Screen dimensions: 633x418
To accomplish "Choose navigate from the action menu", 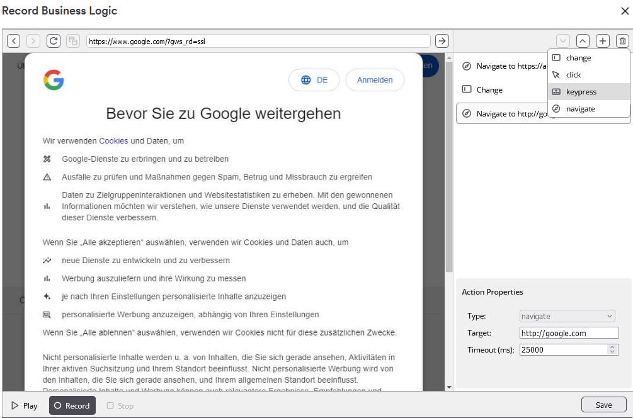I will [588, 108].
